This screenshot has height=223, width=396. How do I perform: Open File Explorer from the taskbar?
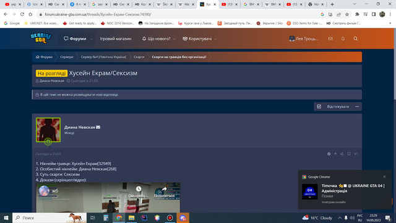pos(132,217)
